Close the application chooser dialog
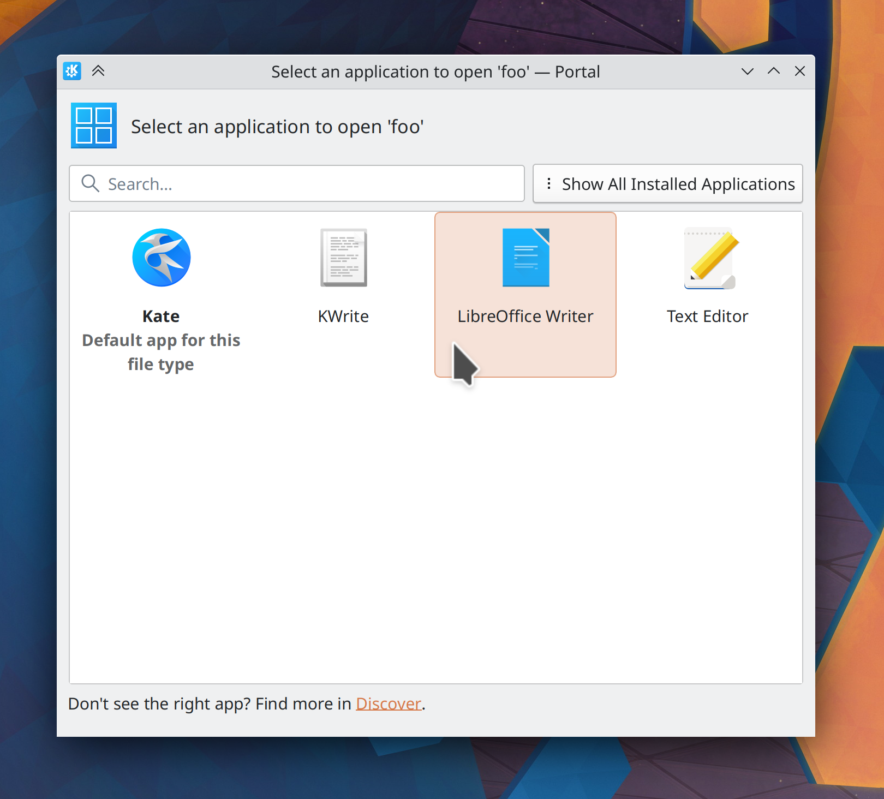 tap(800, 71)
